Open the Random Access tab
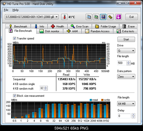143x131 pixels. (97, 31)
